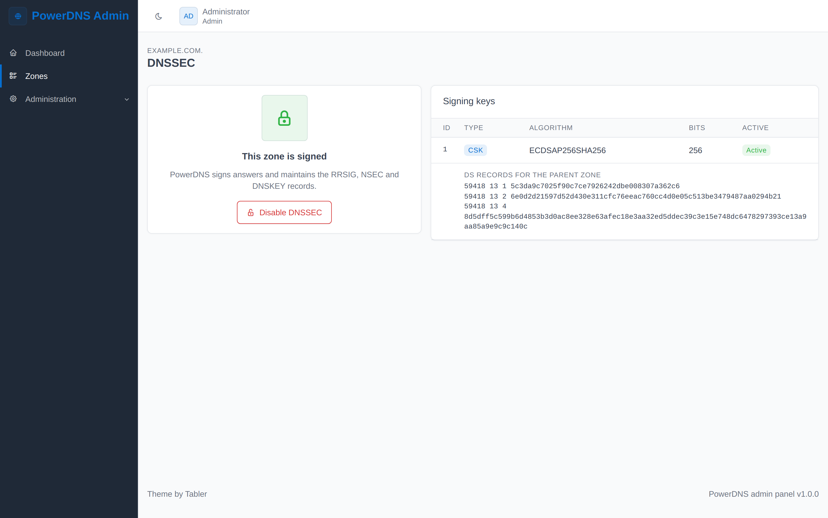Click the AD user avatar

pyautogui.click(x=189, y=16)
